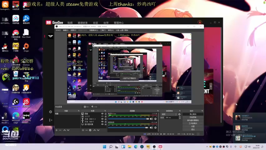Screen dimensions: 266x150
Task: Open NetEase Cloud Music desktop icon
Action: point(26,103)
